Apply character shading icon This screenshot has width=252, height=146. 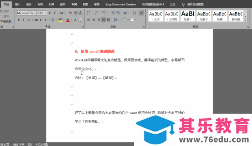point(75,20)
